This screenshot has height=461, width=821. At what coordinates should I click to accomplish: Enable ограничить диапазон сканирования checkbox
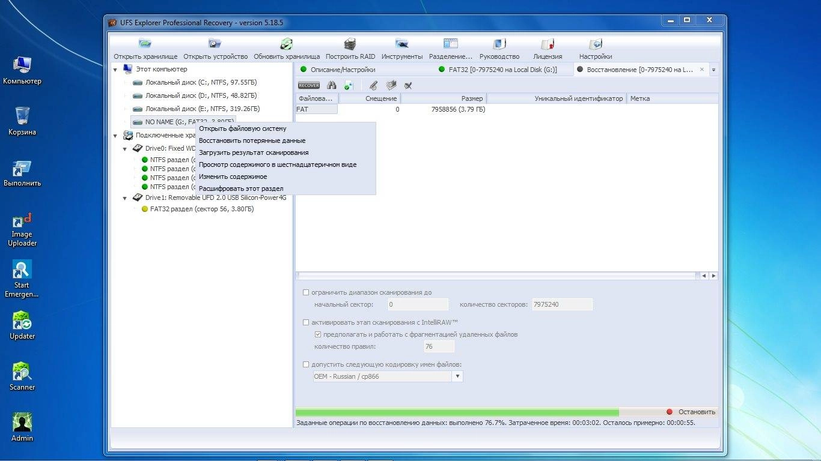click(x=306, y=292)
